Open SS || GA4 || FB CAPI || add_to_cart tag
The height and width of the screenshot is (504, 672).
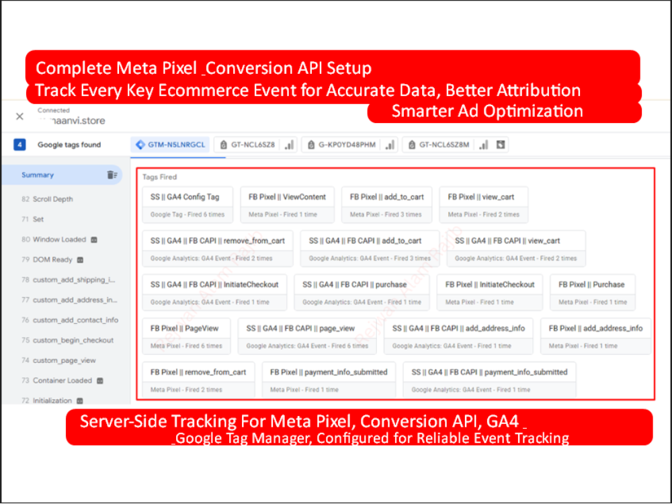pos(370,249)
